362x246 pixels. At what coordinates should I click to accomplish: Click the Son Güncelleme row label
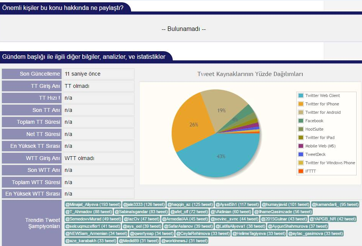(x=32, y=74)
